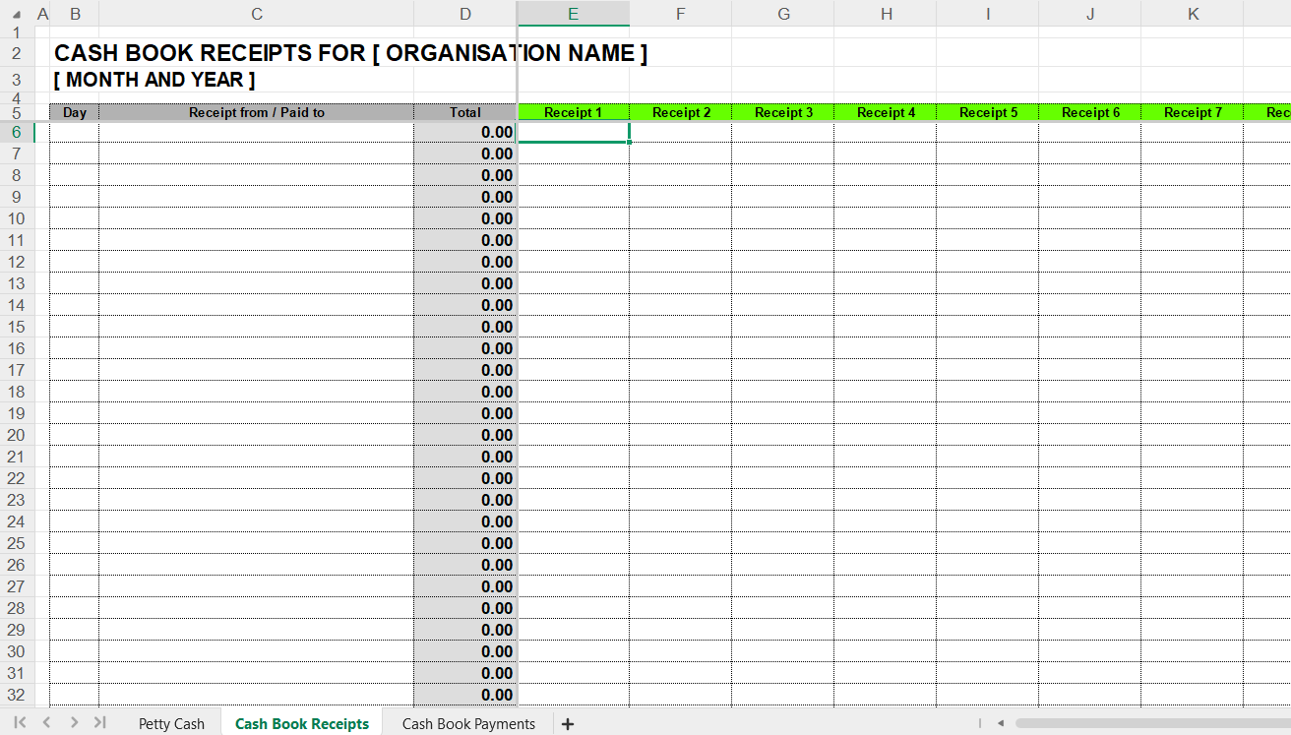Viewport: 1291px width, 735px height.
Task: Add a new sheet with the plus button
Action: tap(568, 724)
